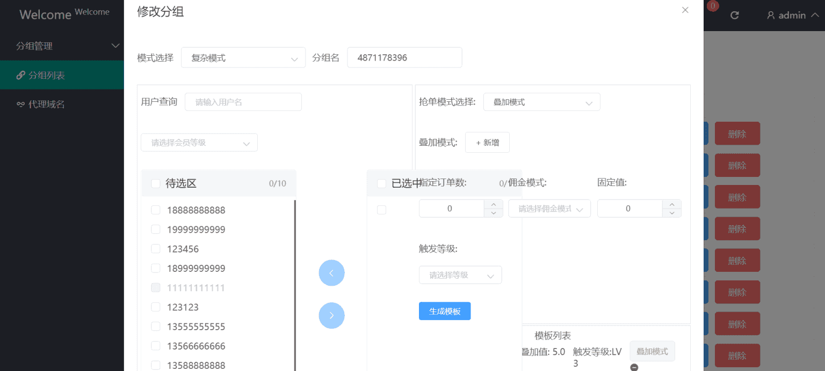The height and width of the screenshot is (371, 825).
Task: Tick the checkbox for 19999999999
Action: tap(156, 229)
